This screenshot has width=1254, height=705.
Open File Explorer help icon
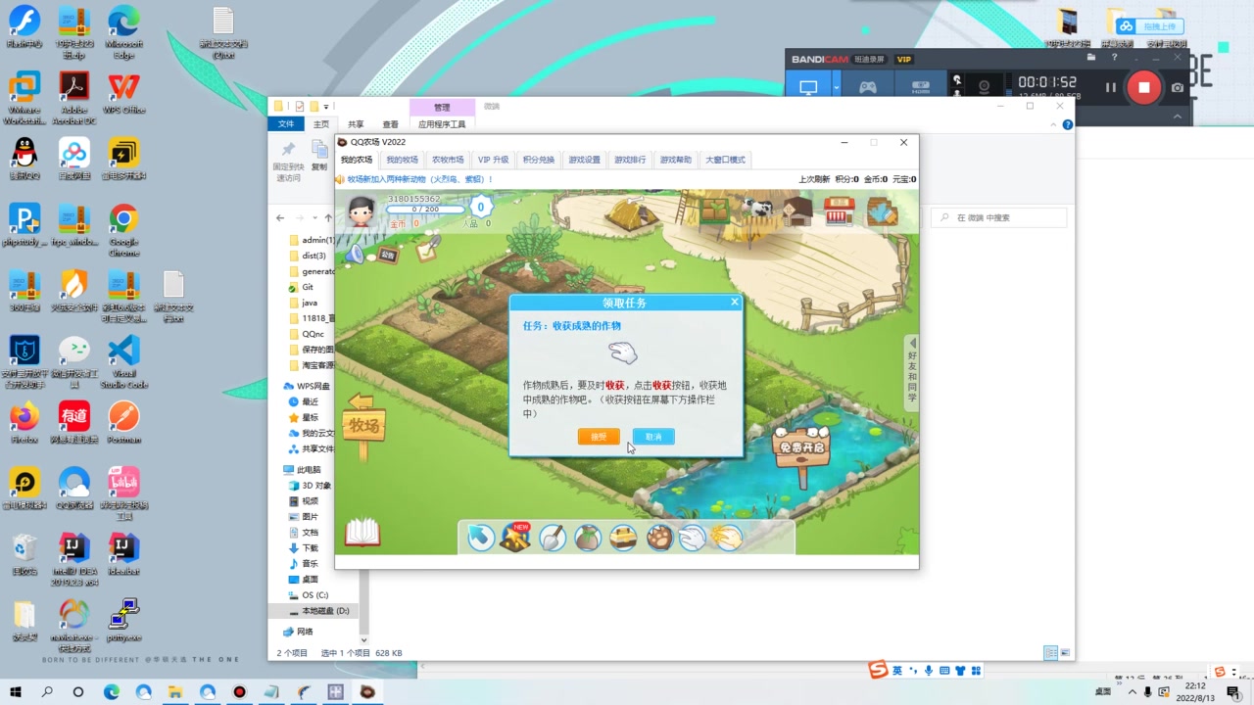[1068, 124]
